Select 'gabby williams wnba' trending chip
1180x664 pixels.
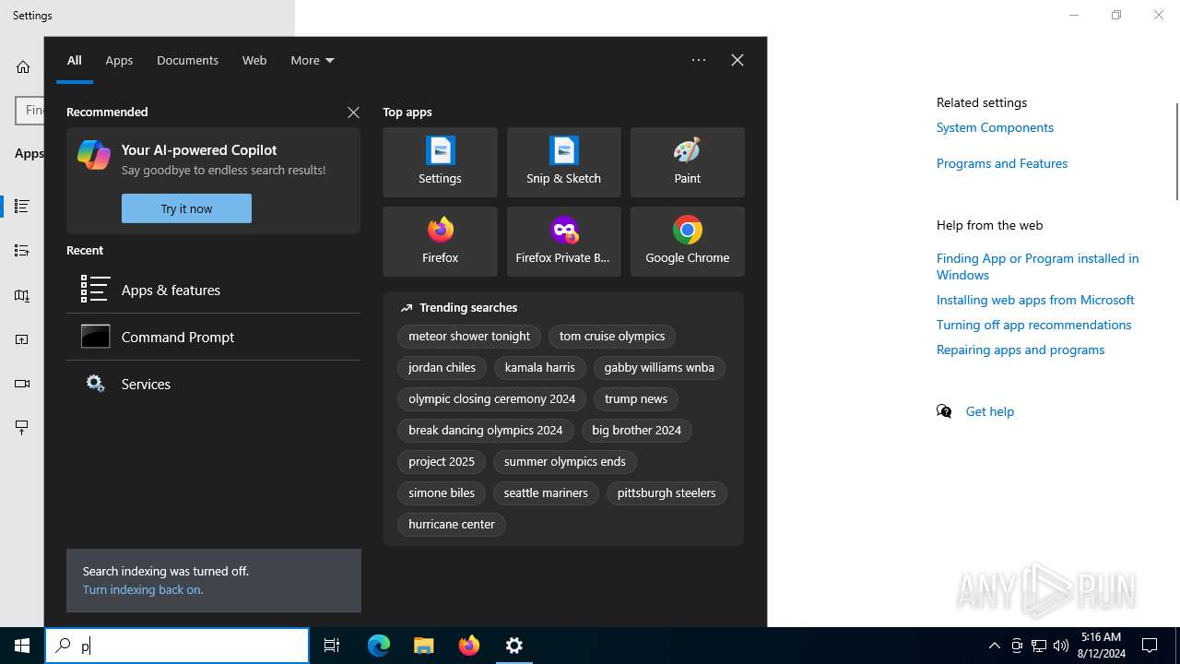[x=659, y=368]
